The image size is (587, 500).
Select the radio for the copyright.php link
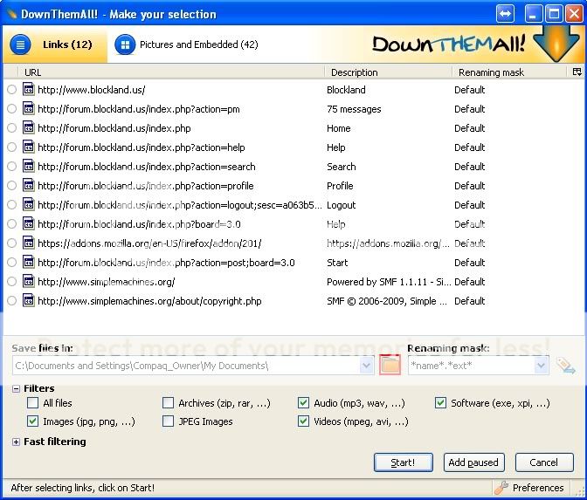pyautogui.click(x=12, y=301)
